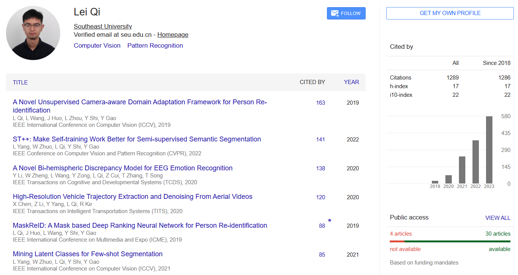Sort publications by Year column
This screenshot has width=518, height=275.
click(351, 82)
